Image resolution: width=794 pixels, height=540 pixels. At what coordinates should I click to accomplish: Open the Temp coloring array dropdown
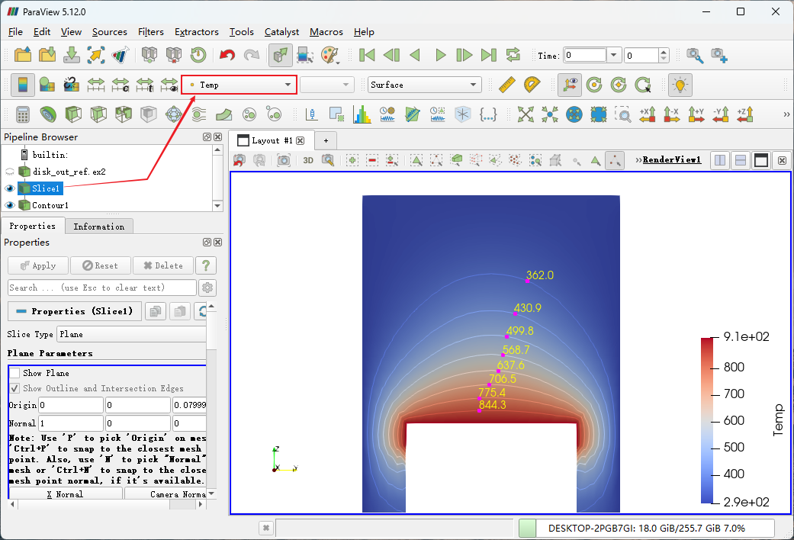(x=239, y=85)
